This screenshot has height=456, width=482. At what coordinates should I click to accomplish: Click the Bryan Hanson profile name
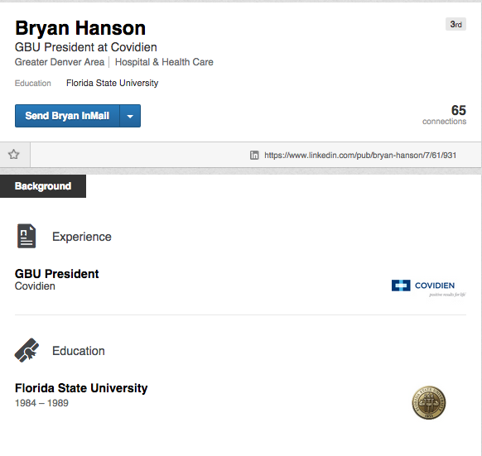click(x=80, y=28)
